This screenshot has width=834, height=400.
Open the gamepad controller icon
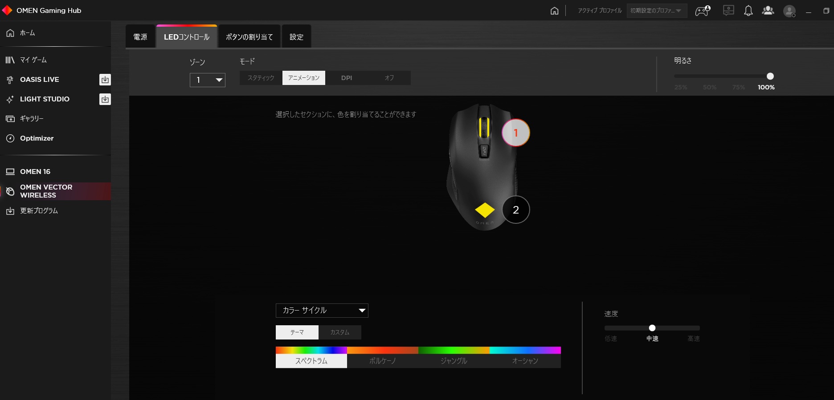[x=703, y=11]
